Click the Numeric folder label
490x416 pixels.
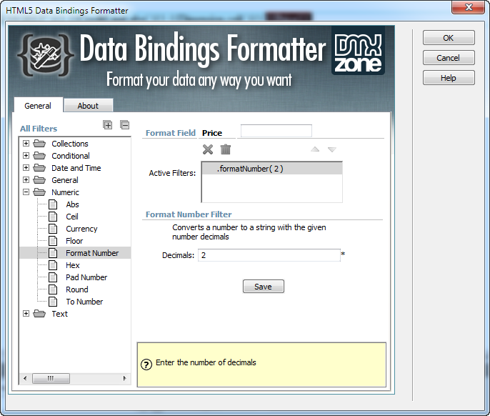coord(65,192)
